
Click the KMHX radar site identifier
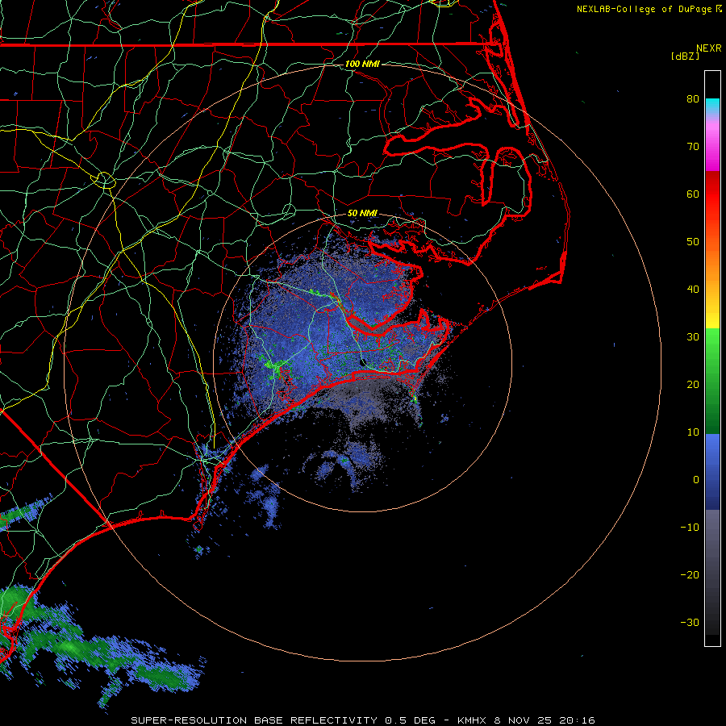[x=472, y=720]
